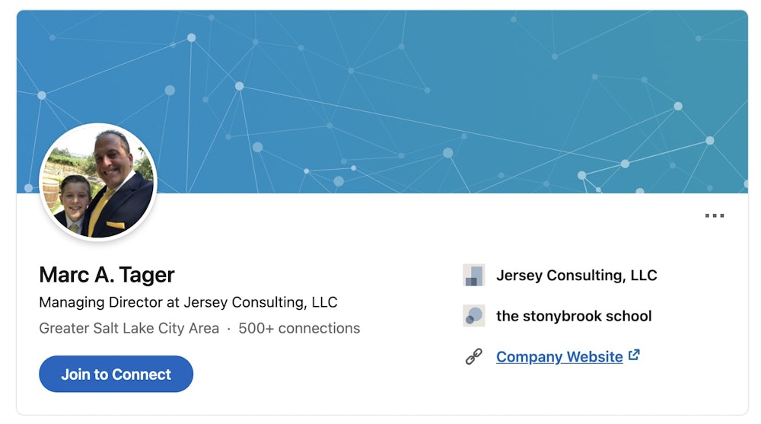Image resolution: width=761 pixels, height=424 pixels.
Task: Click the chain link icon
Action: [474, 356]
